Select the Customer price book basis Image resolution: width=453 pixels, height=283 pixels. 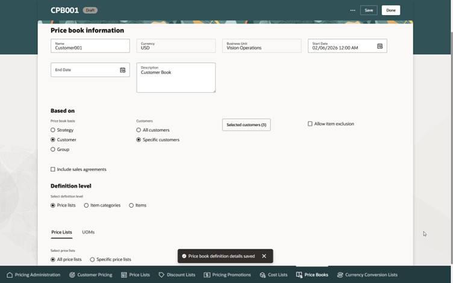point(53,140)
